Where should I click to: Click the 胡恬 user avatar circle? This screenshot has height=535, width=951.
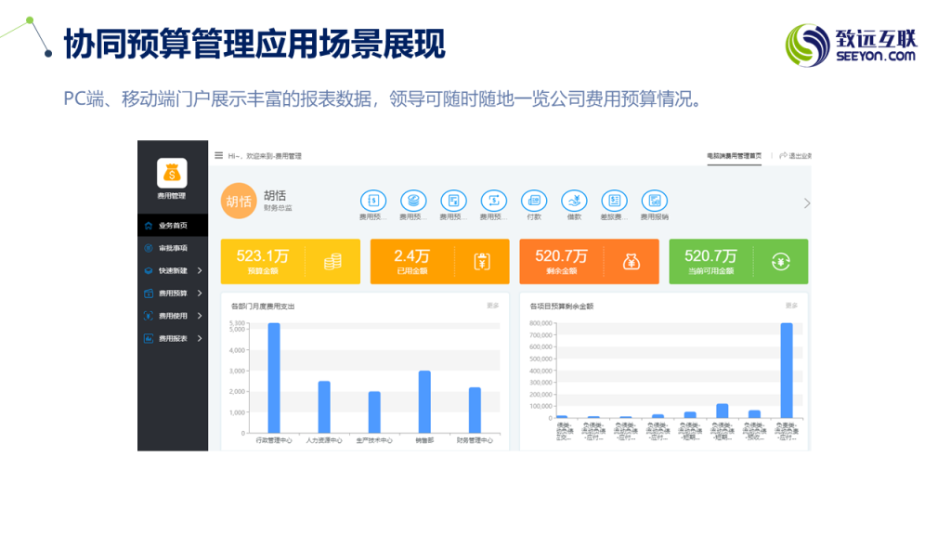click(238, 202)
